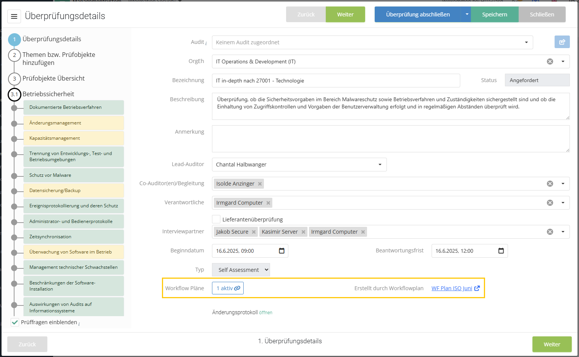Open the Lead-Auditor dropdown
The width and height of the screenshot is (579, 357).
pyautogui.click(x=380, y=165)
